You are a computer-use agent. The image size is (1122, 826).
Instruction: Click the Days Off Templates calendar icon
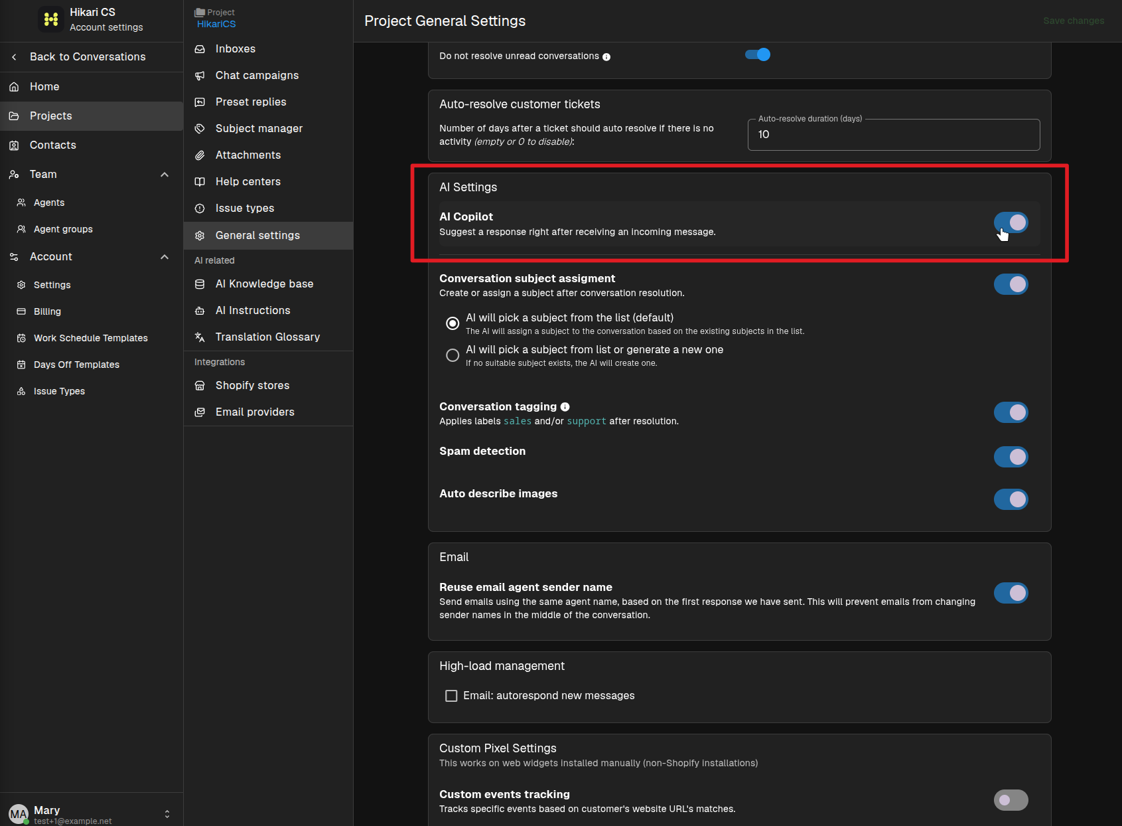pyautogui.click(x=21, y=365)
